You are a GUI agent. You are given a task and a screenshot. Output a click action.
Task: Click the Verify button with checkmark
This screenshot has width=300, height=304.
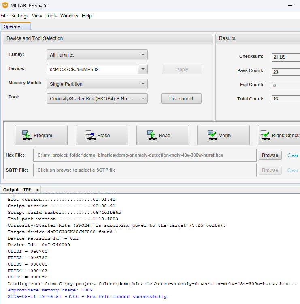(223, 135)
